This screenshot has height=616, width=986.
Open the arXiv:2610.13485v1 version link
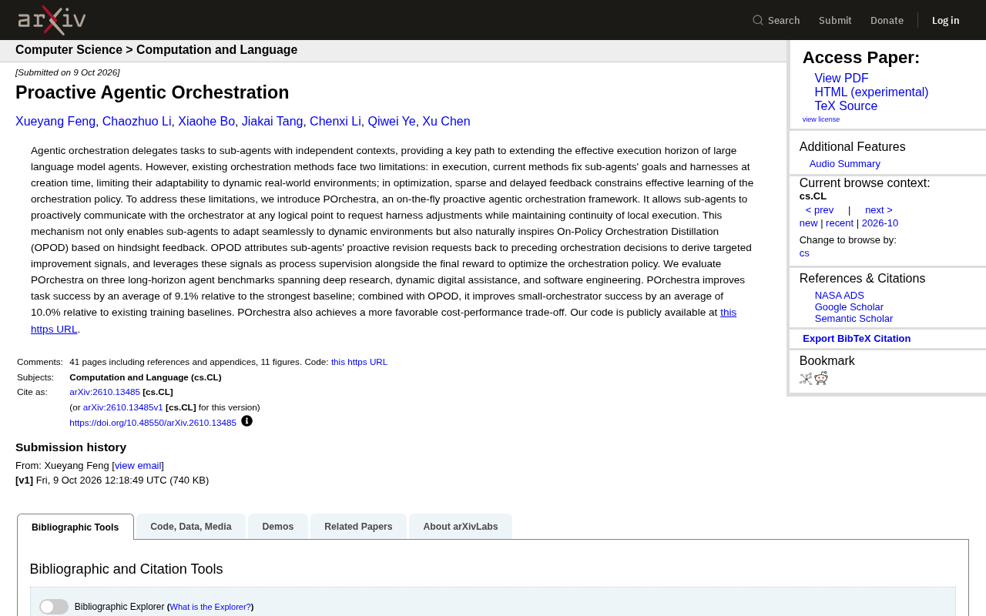pyautogui.click(x=123, y=407)
